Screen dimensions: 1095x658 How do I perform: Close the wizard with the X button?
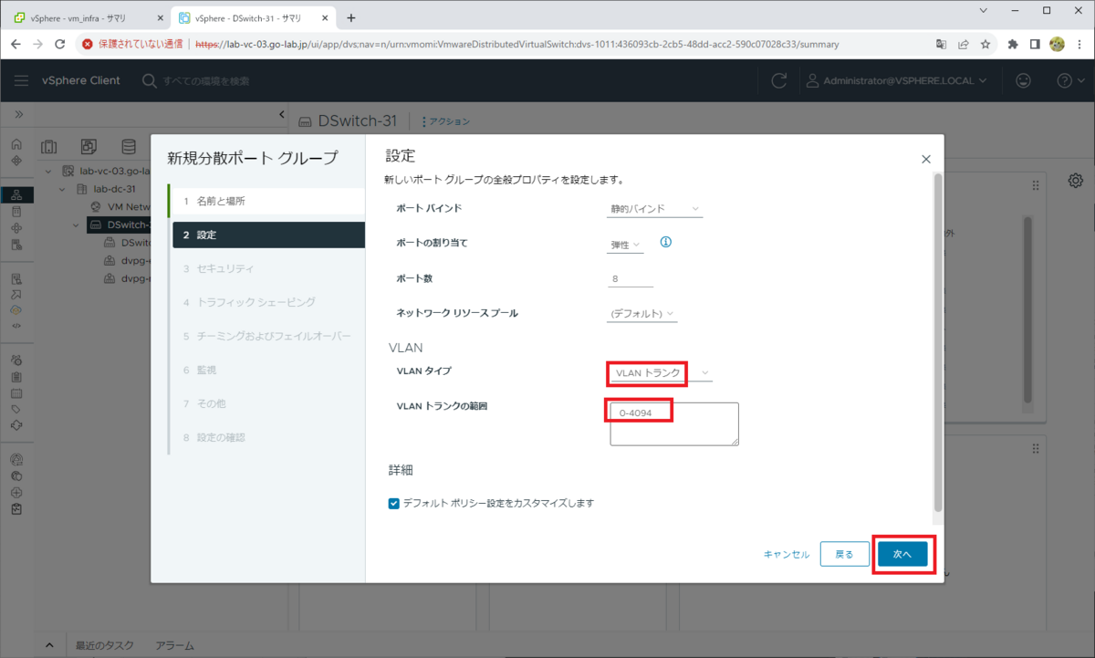(x=926, y=159)
